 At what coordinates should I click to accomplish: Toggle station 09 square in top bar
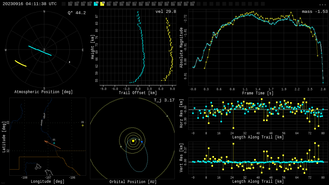(121, 4)
